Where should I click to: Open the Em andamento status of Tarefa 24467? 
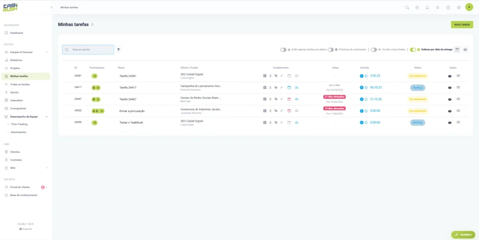coord(418,99)
